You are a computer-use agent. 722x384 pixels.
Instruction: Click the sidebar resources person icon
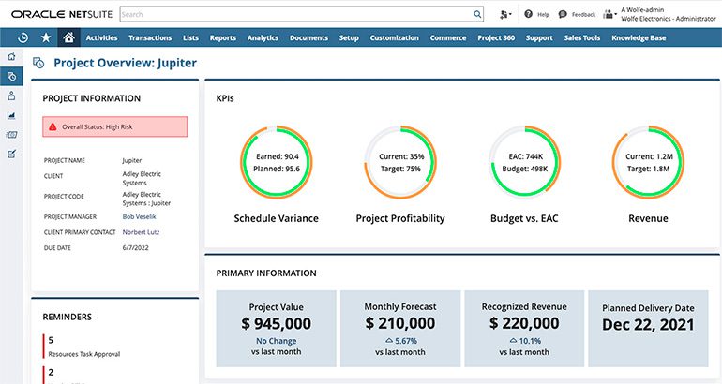11,96
